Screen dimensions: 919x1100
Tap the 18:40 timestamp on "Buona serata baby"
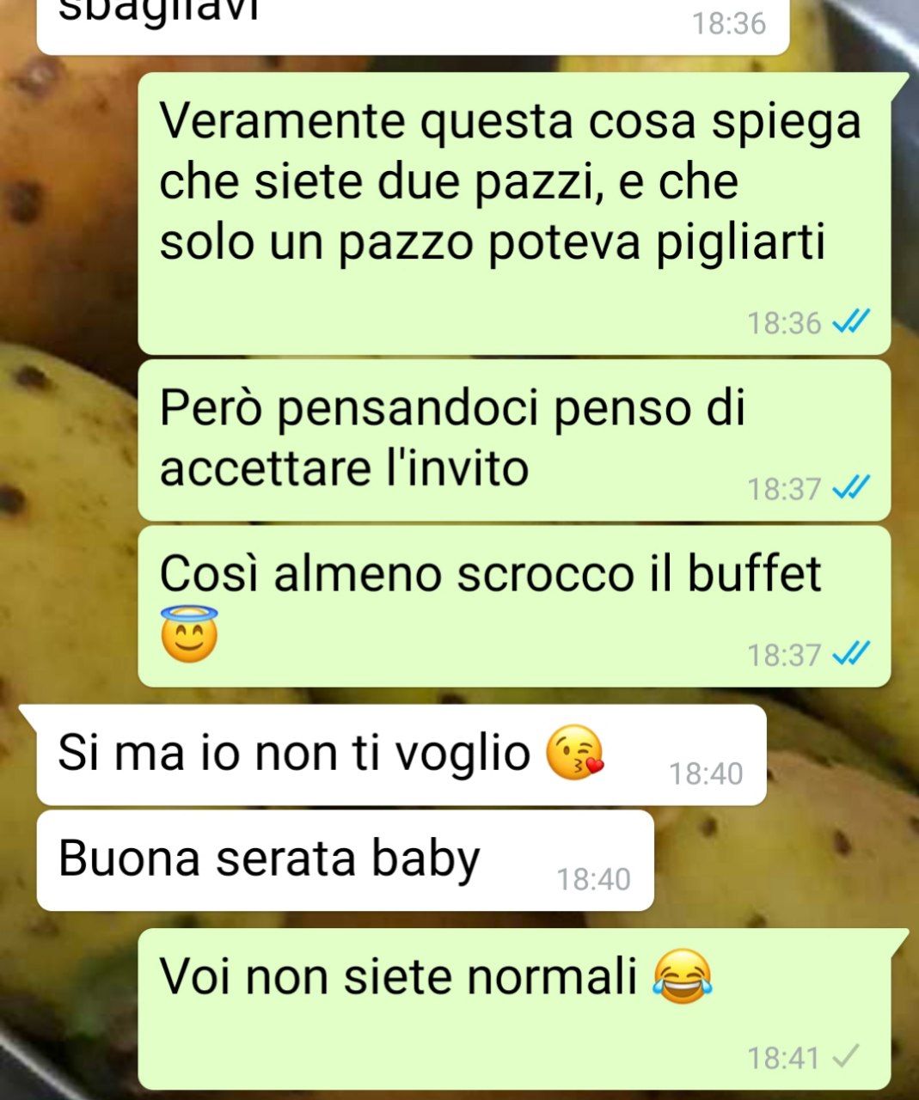594,879
